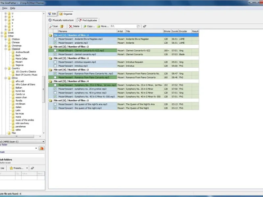263x197 pixels.
Task: Open the folder combo box dropdown arrow
Action: coord(36,148)
